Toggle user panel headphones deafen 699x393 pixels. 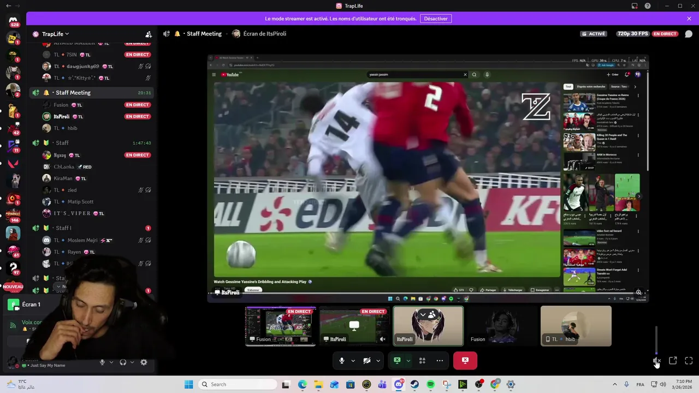pyautogui.click(x=123, y=362)
